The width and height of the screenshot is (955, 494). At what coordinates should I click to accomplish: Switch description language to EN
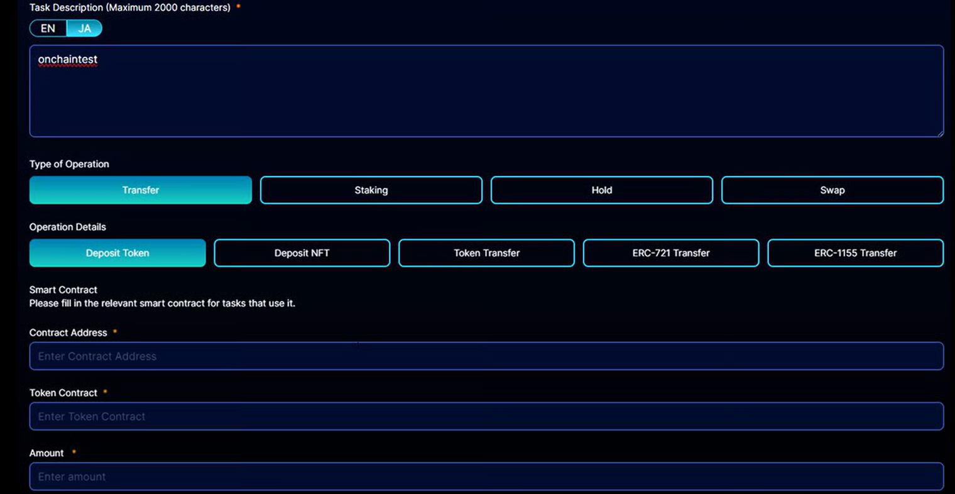48,28
